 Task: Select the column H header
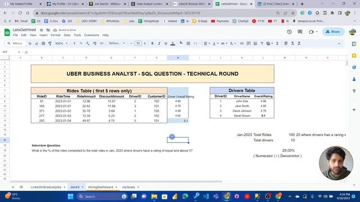[178, 58]
